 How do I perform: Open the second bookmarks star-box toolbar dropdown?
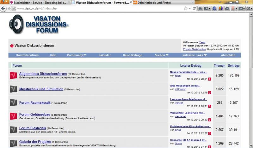(242, 9)
